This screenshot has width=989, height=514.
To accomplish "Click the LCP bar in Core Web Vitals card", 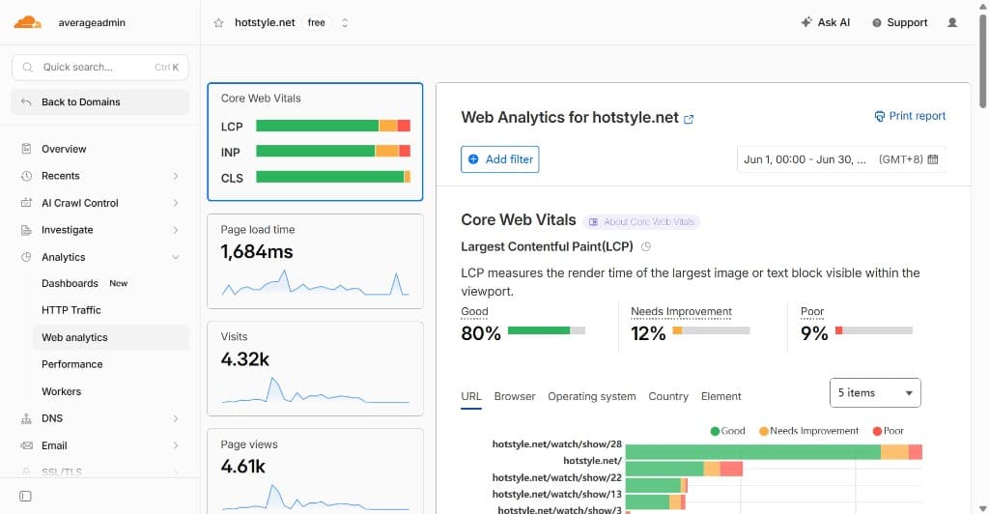I will coord(333,127).
